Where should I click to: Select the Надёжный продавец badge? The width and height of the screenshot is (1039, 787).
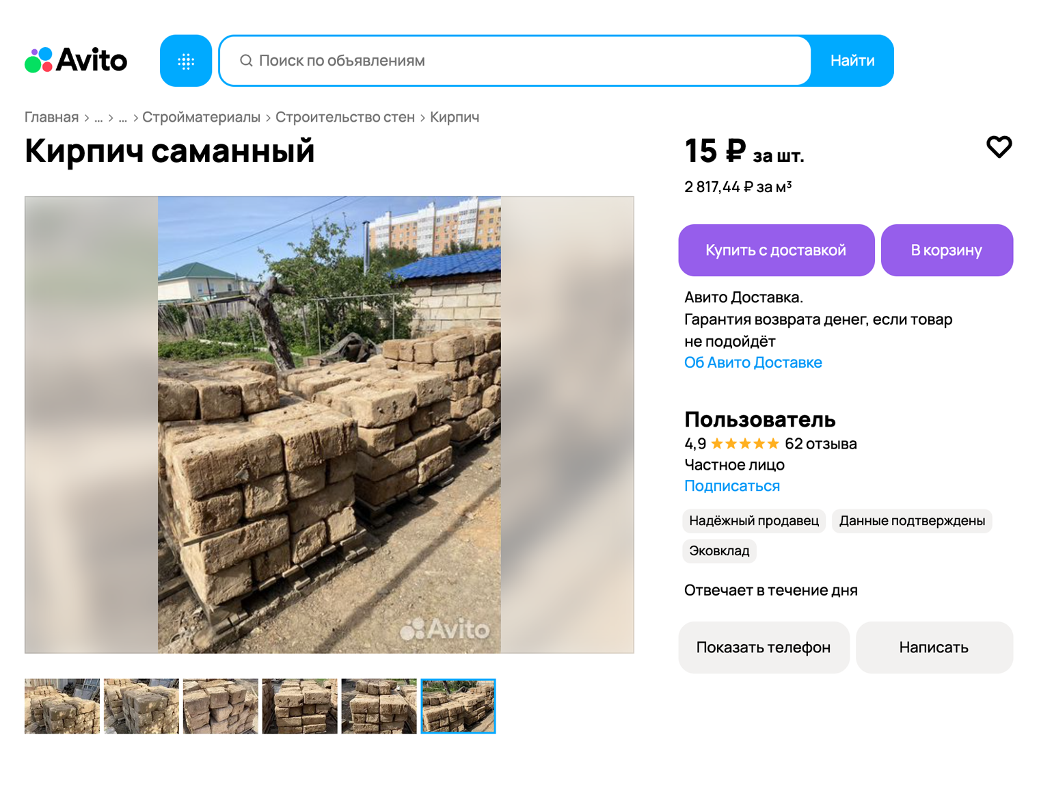754,521
